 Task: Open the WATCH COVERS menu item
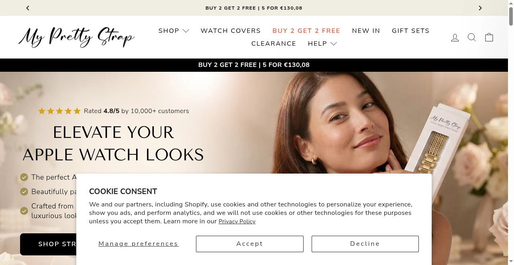231,31
